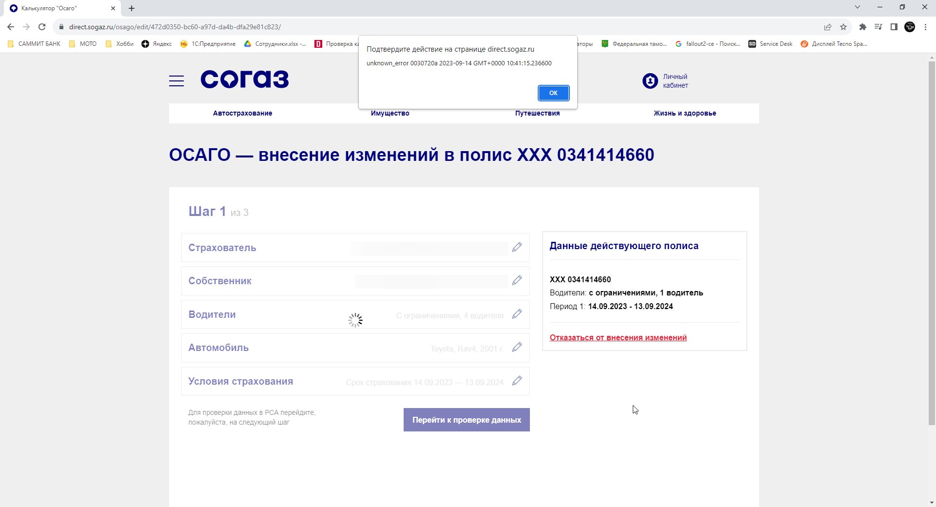
Task: Click the Автомобиль row label
Action: tap(218, 348)
